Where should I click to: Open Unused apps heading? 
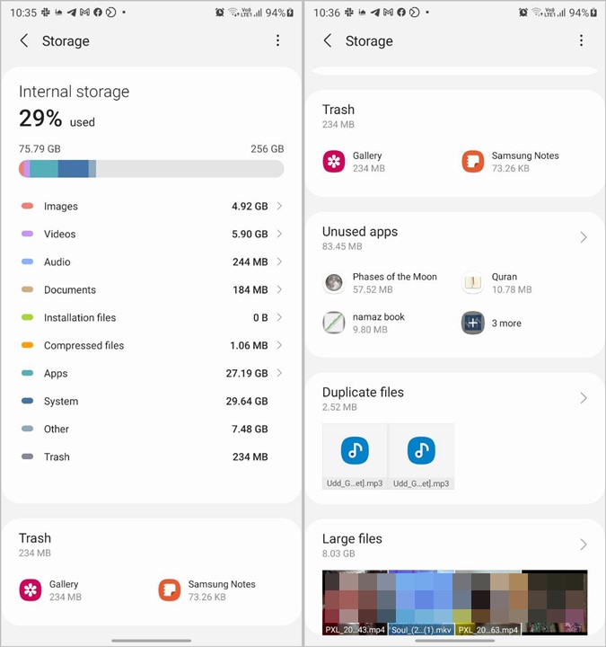tap(360, 232)
